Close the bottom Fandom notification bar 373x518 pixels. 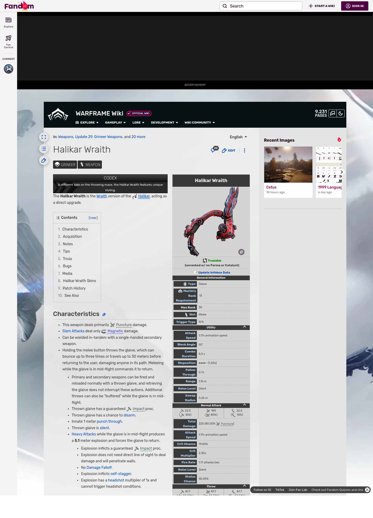coord(367,490)
